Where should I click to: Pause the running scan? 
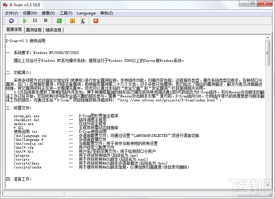point(35,21)
